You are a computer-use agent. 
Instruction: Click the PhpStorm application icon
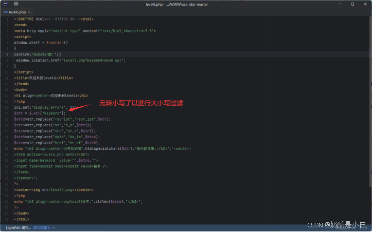click(6, 4)
